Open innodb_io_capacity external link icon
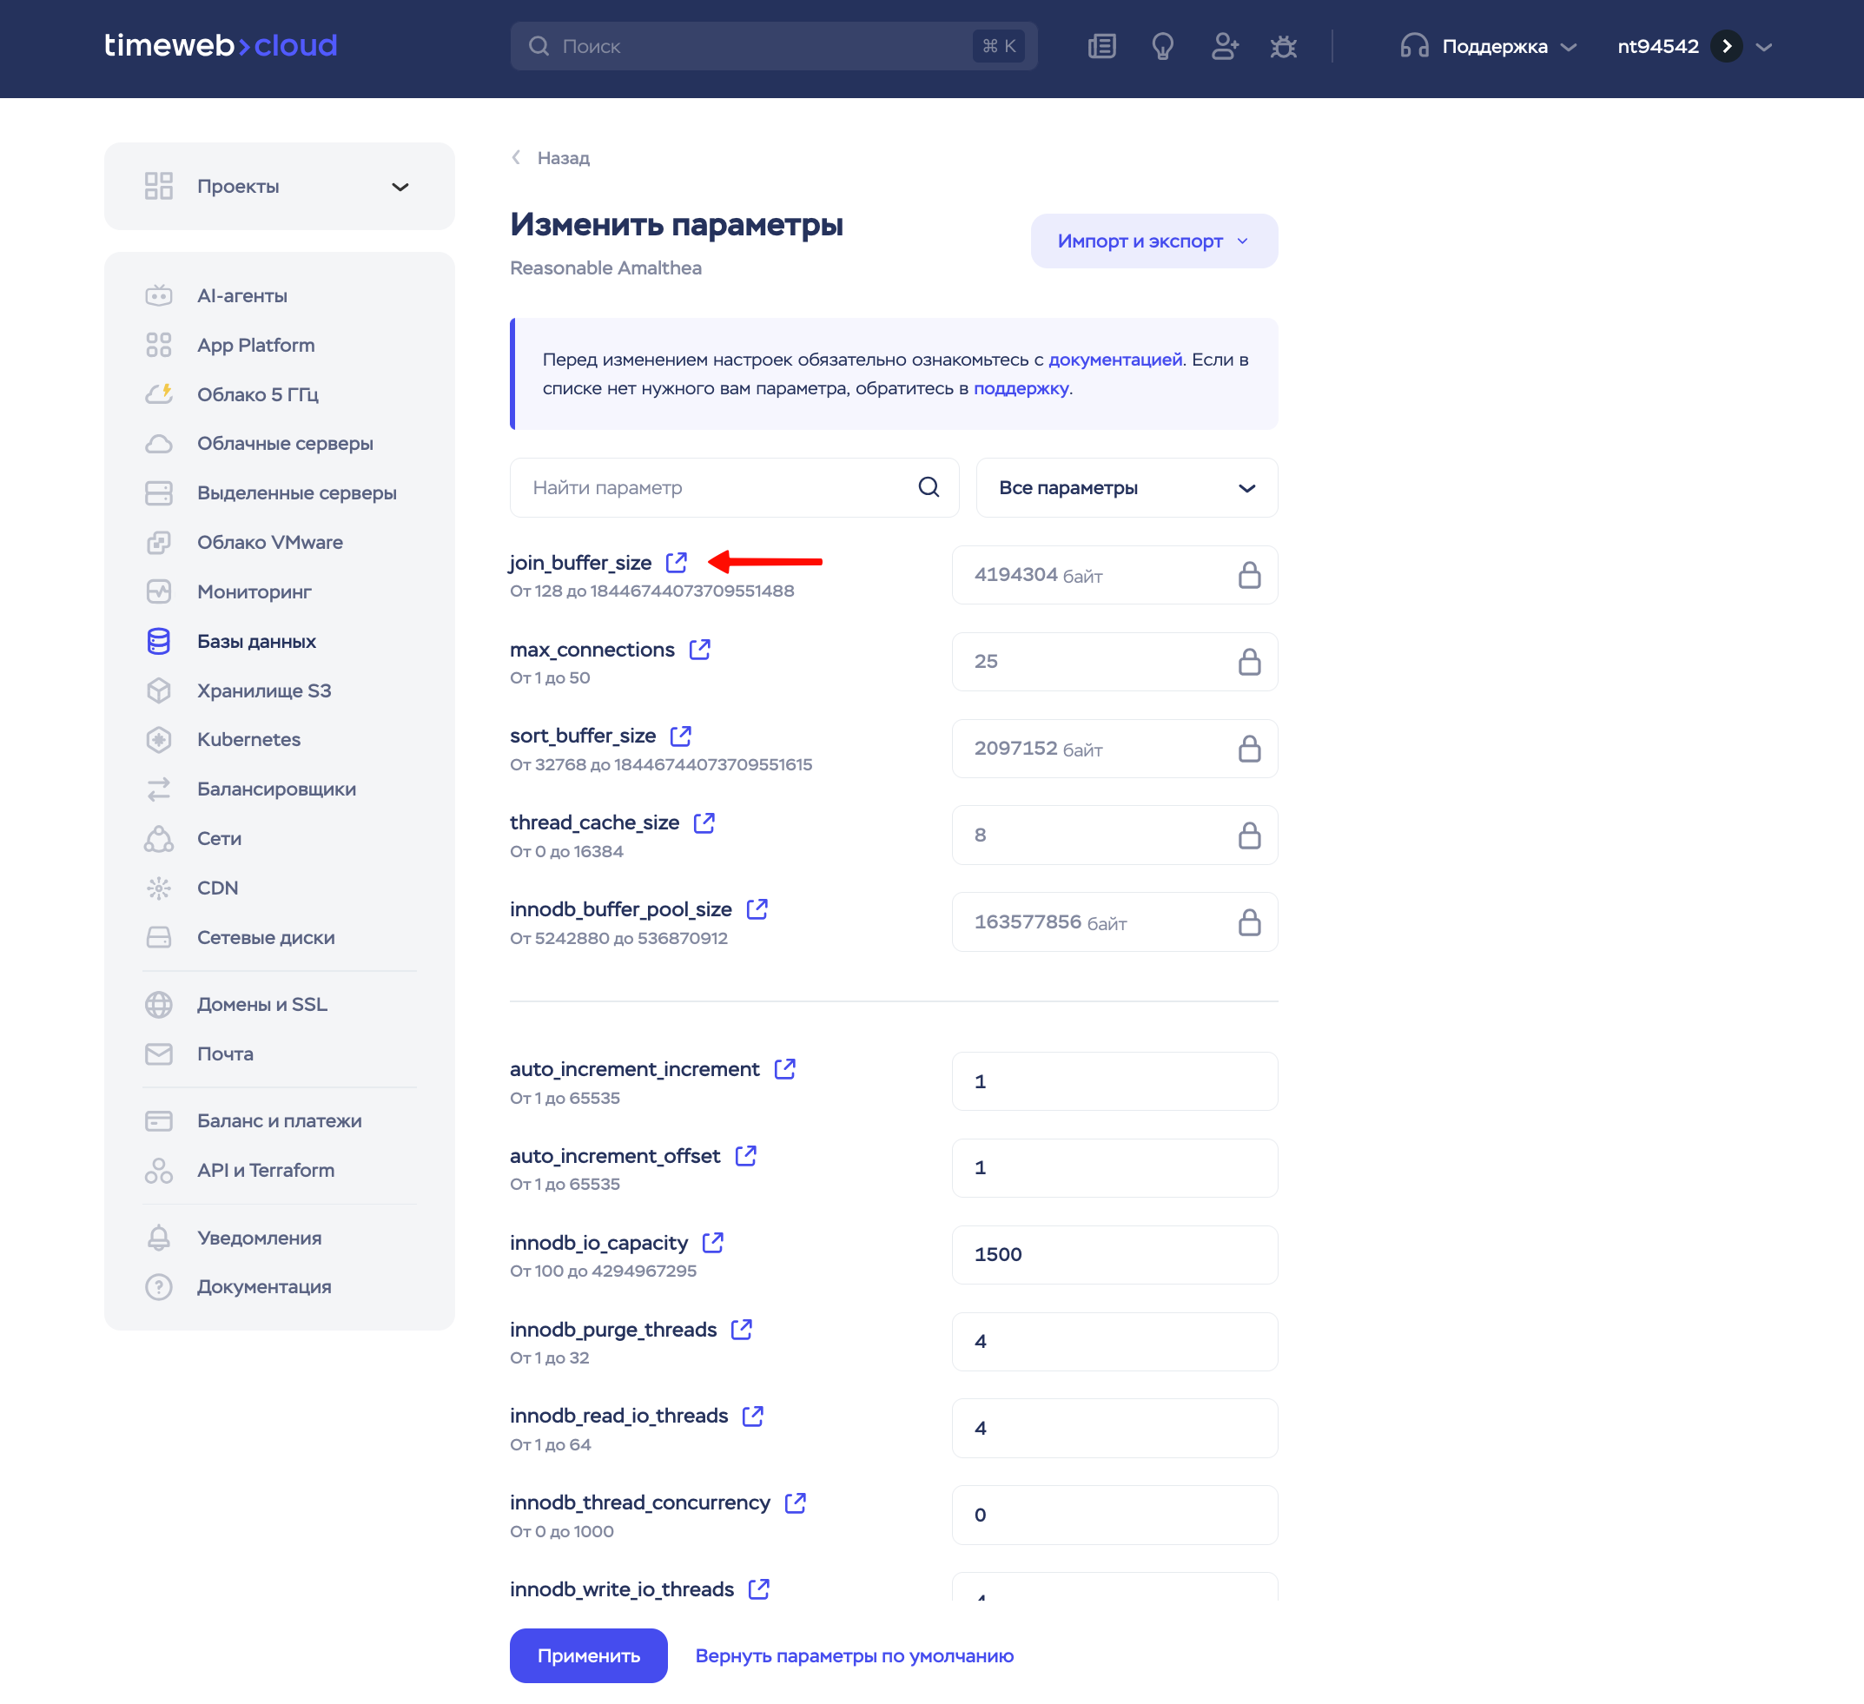 pyautogui.click(x=713, y=1242)
